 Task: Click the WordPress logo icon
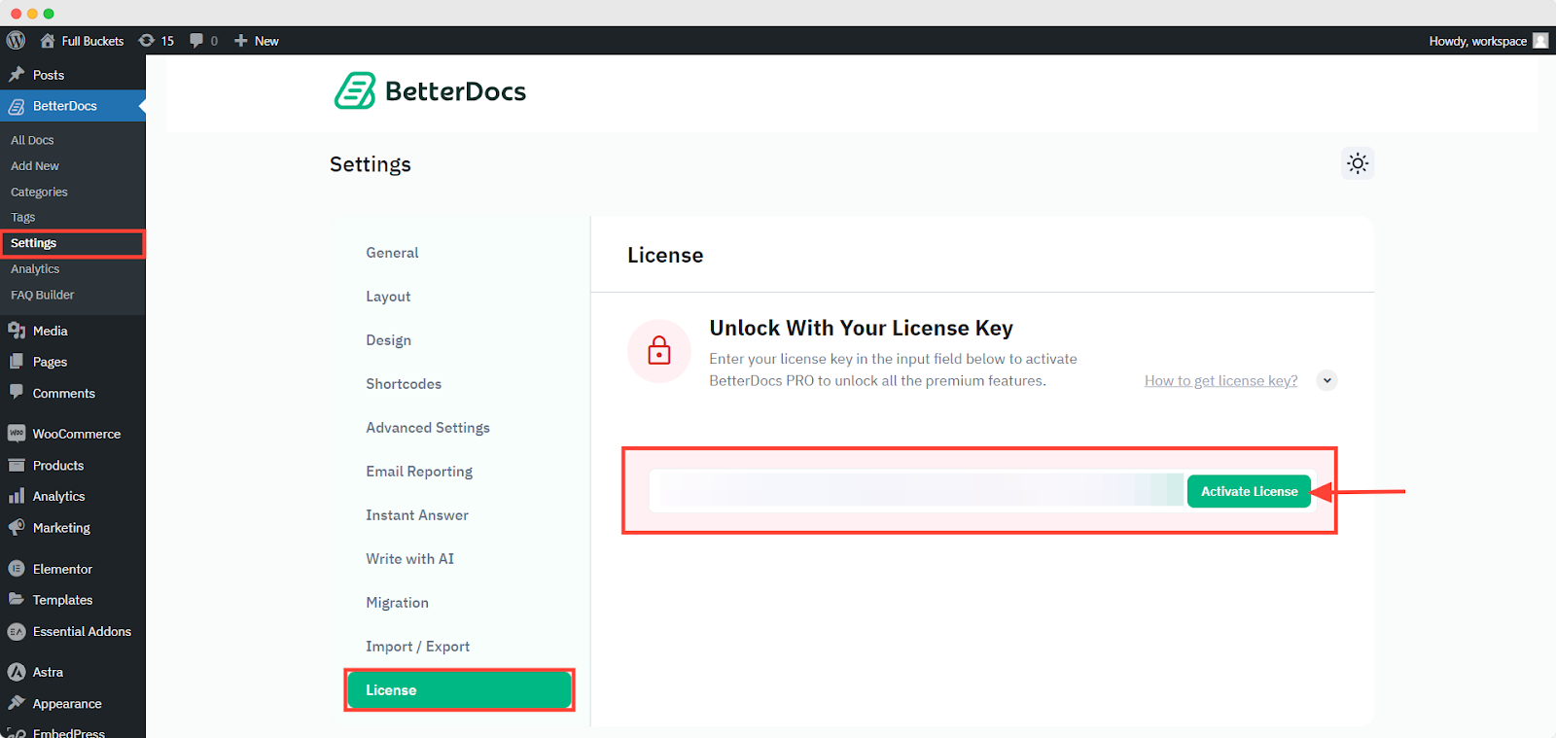[x=16, y=41]
